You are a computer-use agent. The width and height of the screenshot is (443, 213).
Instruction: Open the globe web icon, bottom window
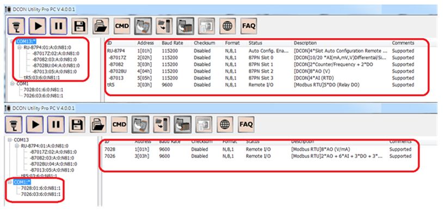point(225,124)
